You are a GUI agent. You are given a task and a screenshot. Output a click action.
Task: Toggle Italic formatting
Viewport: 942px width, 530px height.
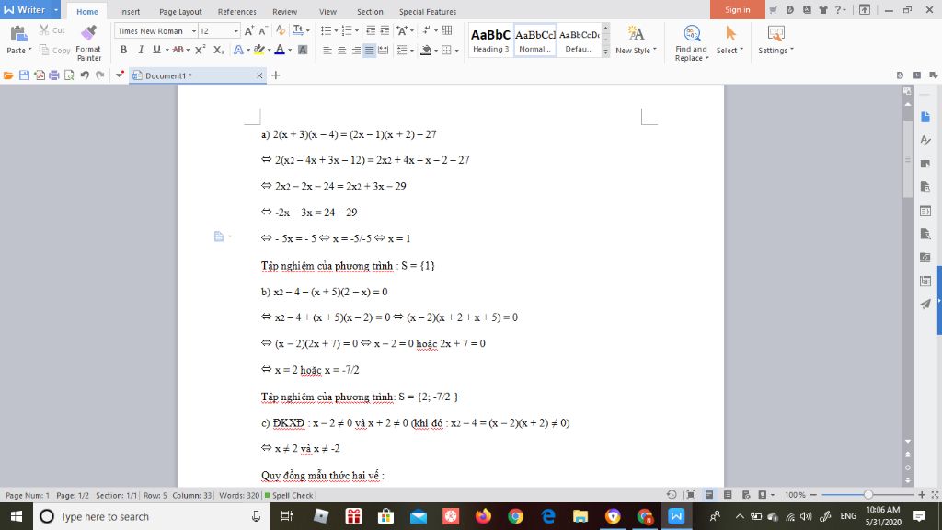[x=141, y=50]
